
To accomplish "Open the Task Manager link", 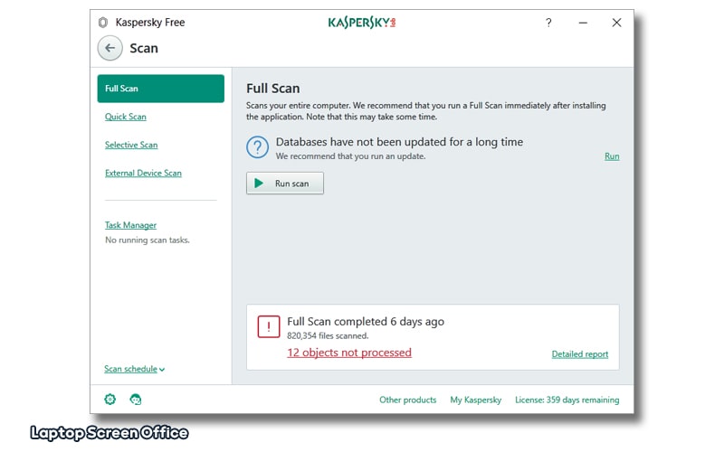I will (x=130, y=225).
